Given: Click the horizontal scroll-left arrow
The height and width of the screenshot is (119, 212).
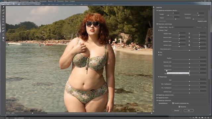Looking at the screenshot, I should (32, 113).
